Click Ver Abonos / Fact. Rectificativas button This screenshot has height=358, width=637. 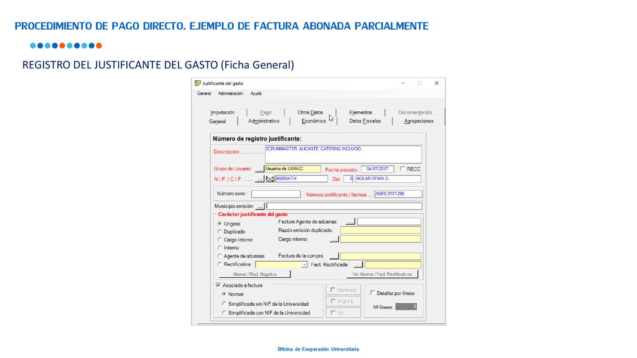coord(382,274)
